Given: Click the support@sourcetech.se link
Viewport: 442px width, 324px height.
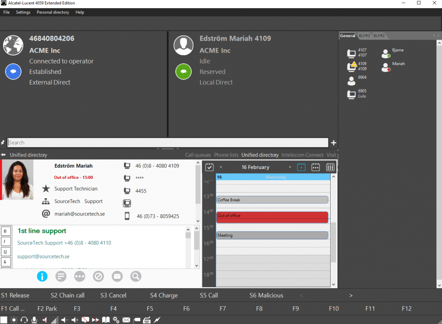Looking at the screenshot, I should (44, 257).
